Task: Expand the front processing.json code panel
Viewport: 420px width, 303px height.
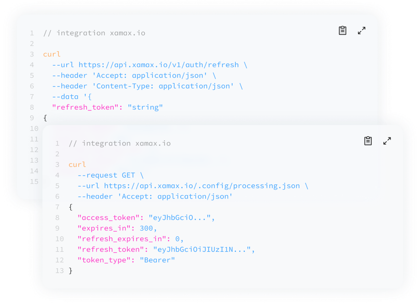Action: pyautogui.click(x=387, y=141)
